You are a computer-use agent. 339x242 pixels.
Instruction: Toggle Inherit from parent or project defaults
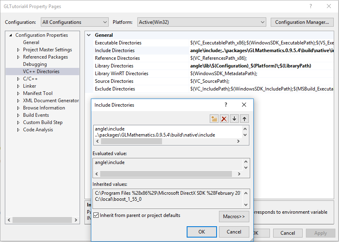(x=96, y=215)
